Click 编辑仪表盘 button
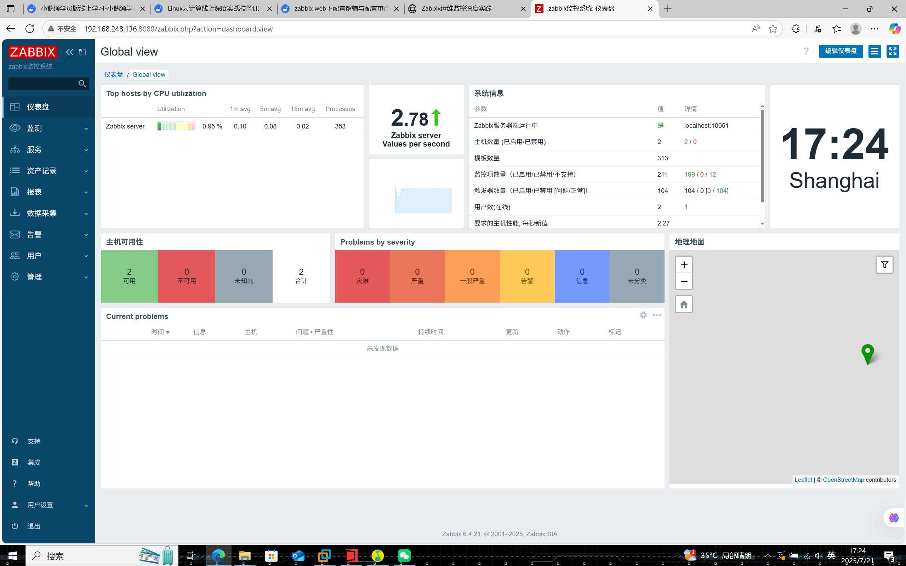Image resolution: width=906 pixels, height=566 pixels. pos(841,51)
